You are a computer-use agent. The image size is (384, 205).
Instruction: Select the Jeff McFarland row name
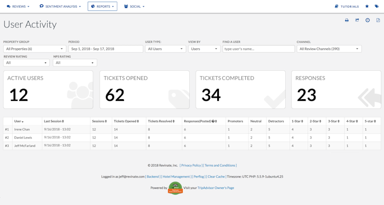coord(25,146)
